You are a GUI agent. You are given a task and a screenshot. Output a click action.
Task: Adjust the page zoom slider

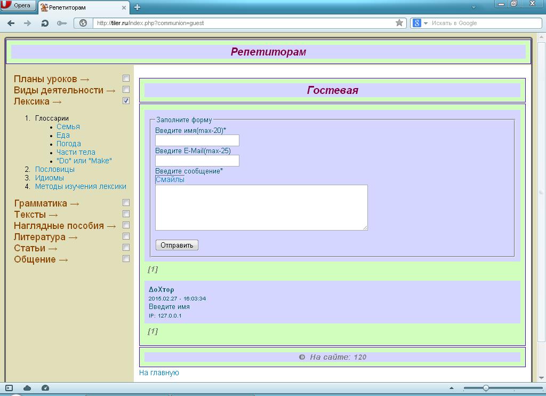pos(486,388)
